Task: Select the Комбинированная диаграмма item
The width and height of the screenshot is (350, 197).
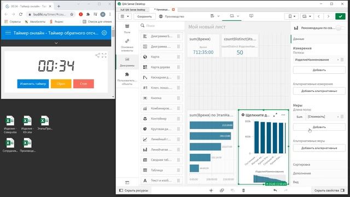Action: pyautogui.click(x=162, y=108)
